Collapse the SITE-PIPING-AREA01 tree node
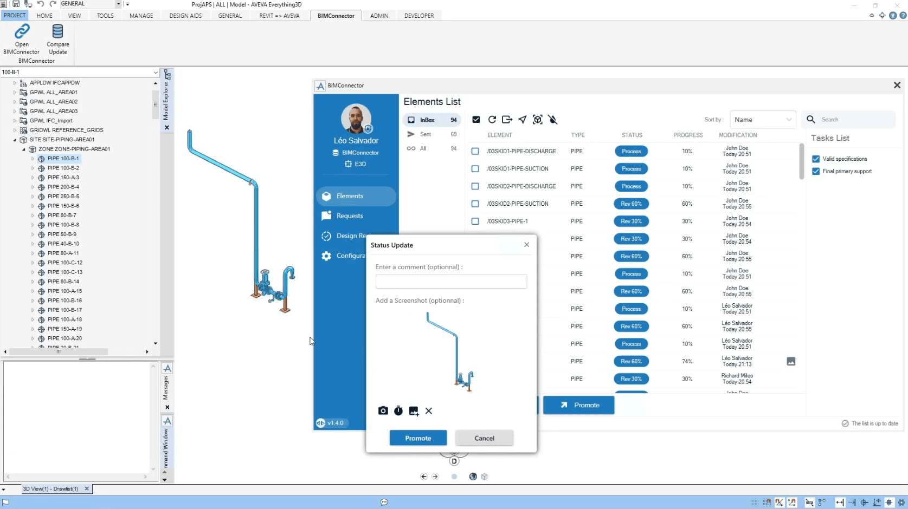Screen dimensions: 908x509 15,140
